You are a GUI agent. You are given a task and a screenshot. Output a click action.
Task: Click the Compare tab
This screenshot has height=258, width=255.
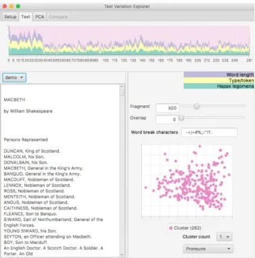(x=58, y=17)
